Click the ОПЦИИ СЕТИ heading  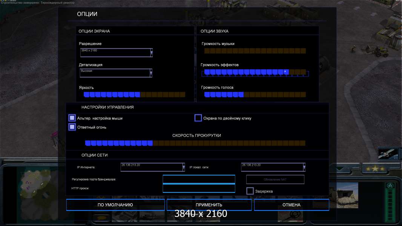click(94, 155)
